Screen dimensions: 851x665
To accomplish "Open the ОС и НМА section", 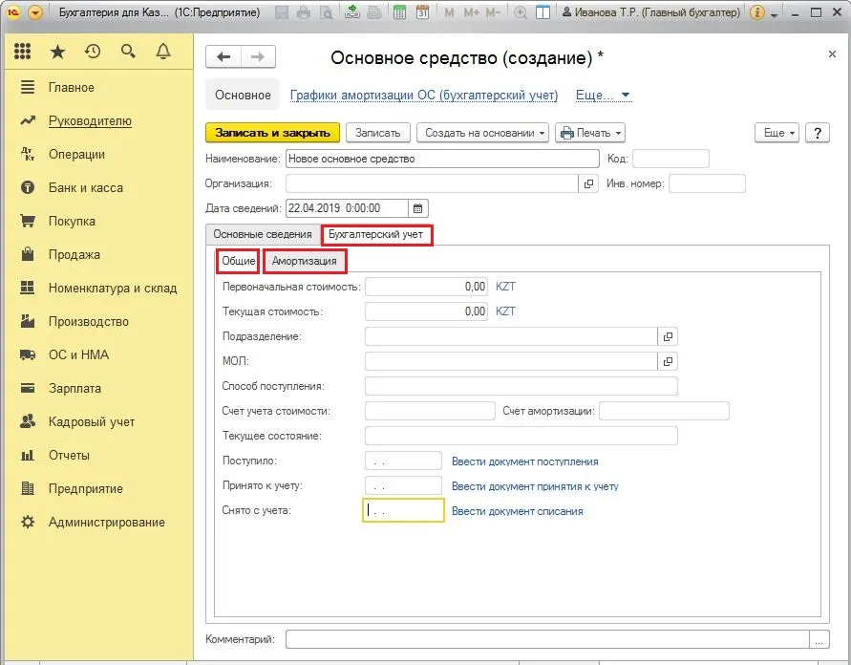I will pyautogui.click(x=78, y=355).
